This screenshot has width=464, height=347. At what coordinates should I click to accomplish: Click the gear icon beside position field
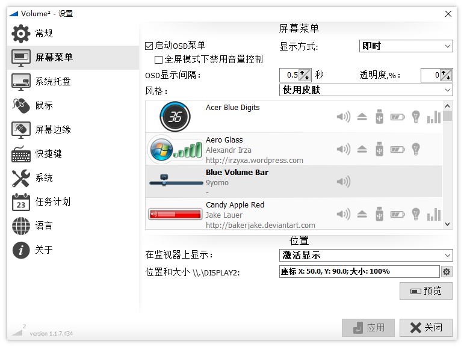click(446, 271)
